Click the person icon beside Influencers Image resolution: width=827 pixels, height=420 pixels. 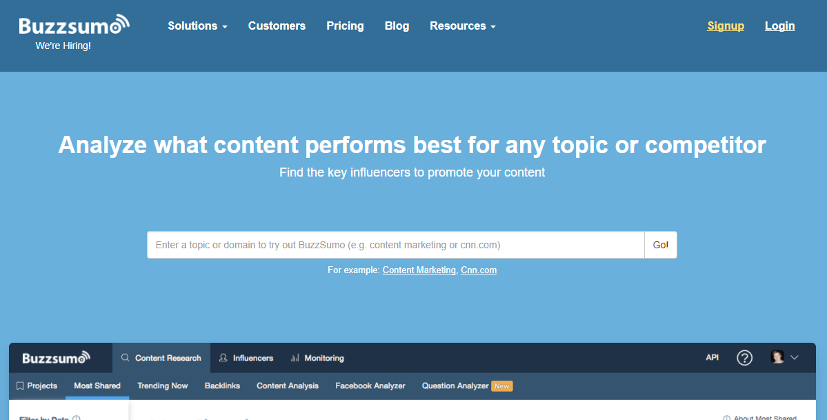click(x=223, y=358)
